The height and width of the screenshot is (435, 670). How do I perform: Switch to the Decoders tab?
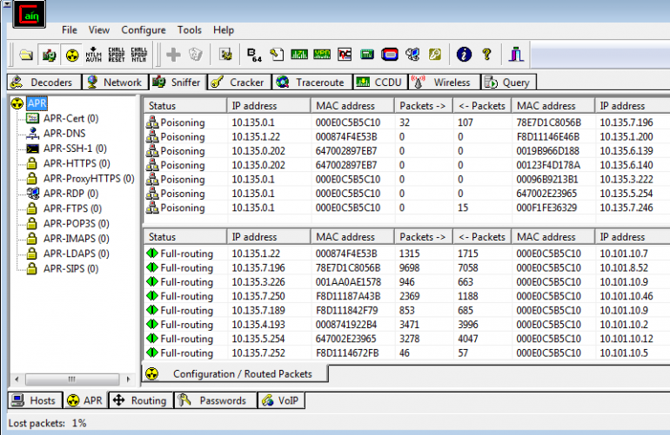[44, 82]
